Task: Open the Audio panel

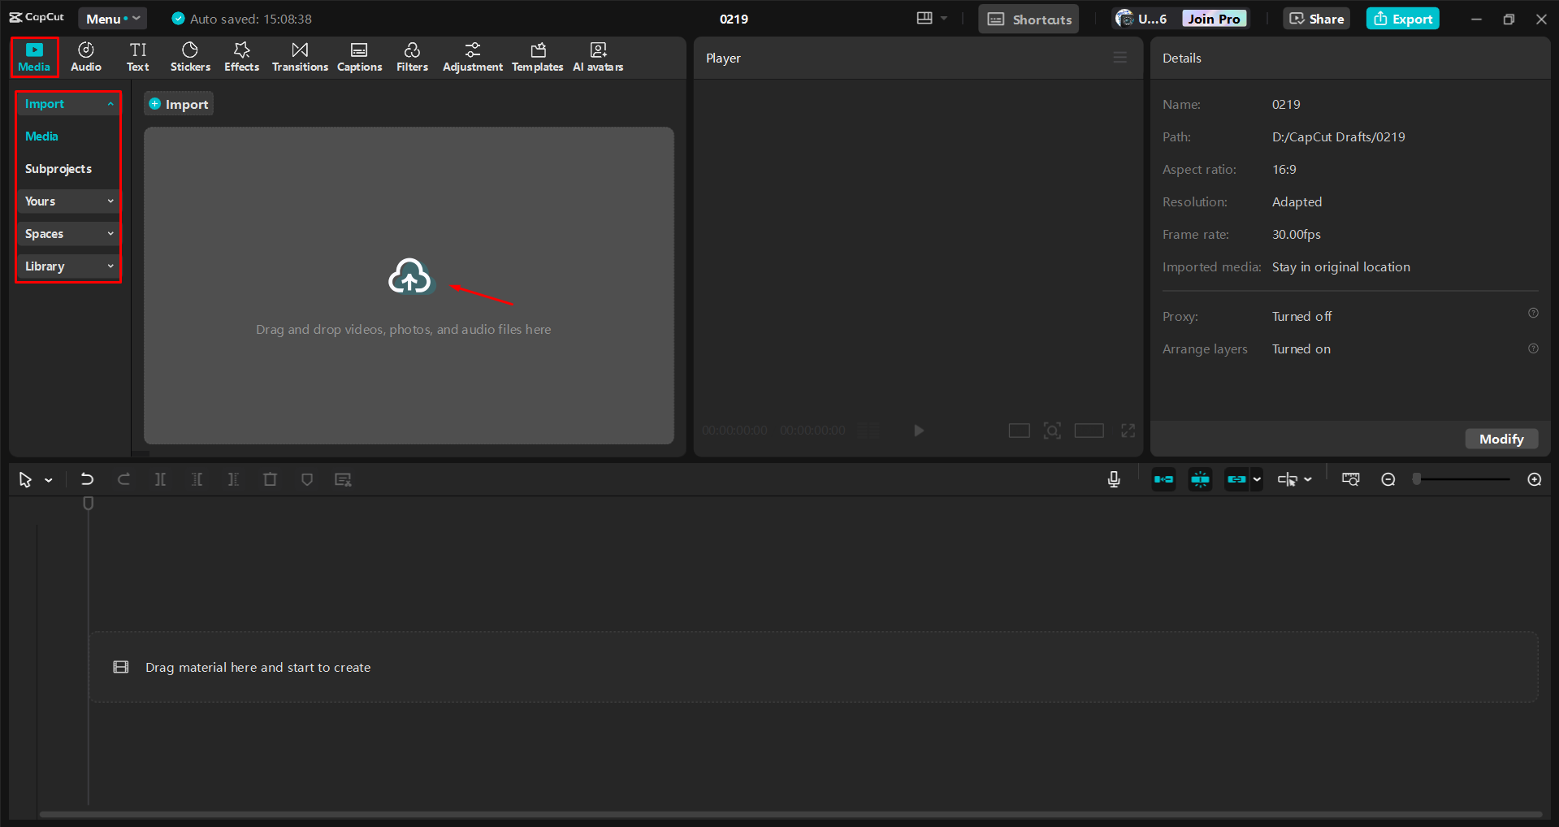Action: [84, 56]
